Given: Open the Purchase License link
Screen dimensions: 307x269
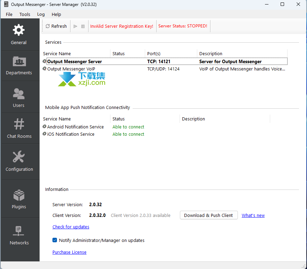Looking at the screenshot, I should 69,252.
